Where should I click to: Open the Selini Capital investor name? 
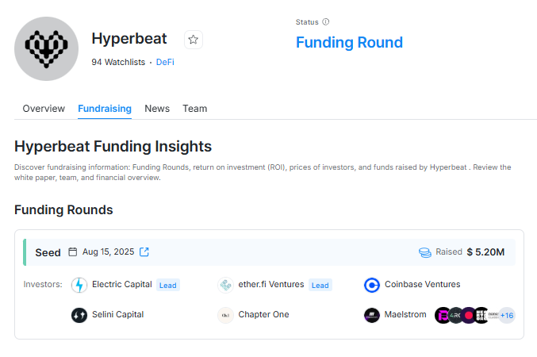pyautogui.click(x=118, y=314)
